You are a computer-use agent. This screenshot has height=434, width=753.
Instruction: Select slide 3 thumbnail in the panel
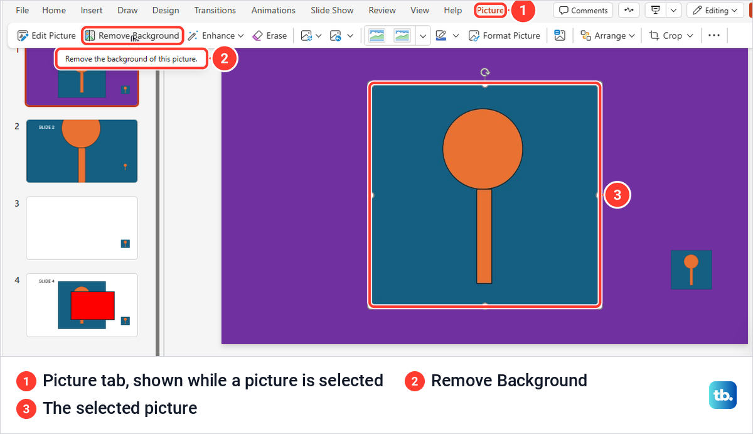coord(82,228)
